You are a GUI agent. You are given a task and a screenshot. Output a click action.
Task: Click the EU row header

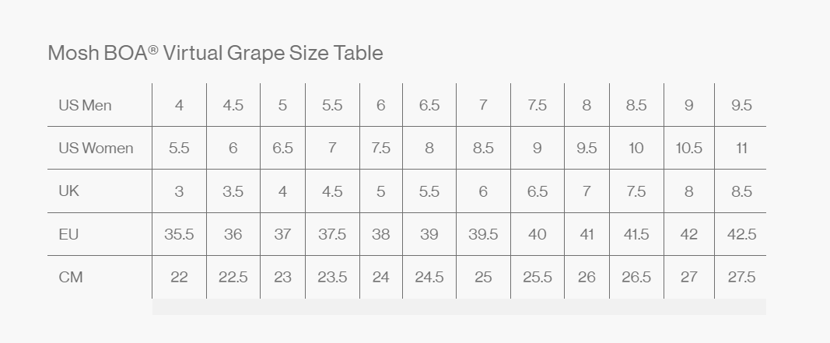coord(100,234)
